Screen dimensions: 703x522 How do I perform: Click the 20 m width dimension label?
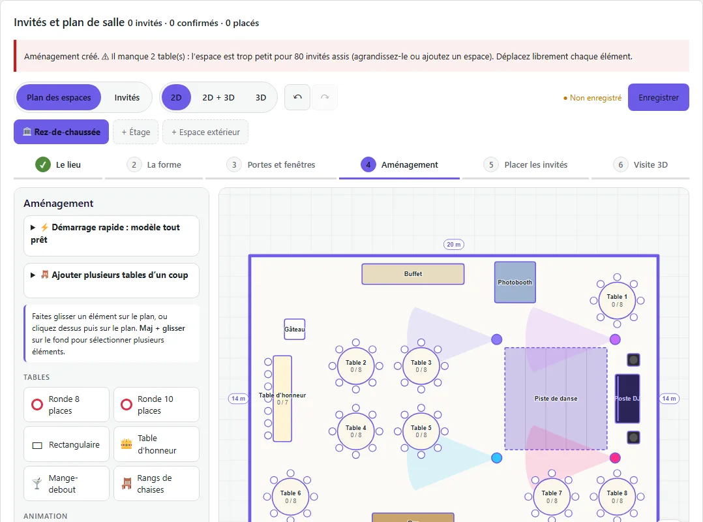point(454,245)
